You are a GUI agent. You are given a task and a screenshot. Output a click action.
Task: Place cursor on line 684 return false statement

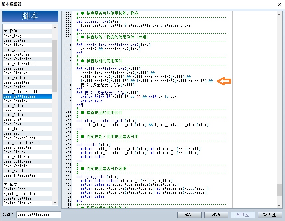pos(128,97)
